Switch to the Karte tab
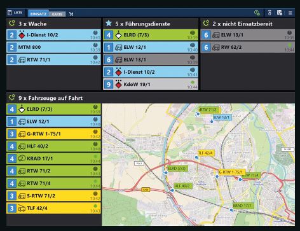This screenshot has width=300, height=231. pyautogui.click(x=57, y=14)
